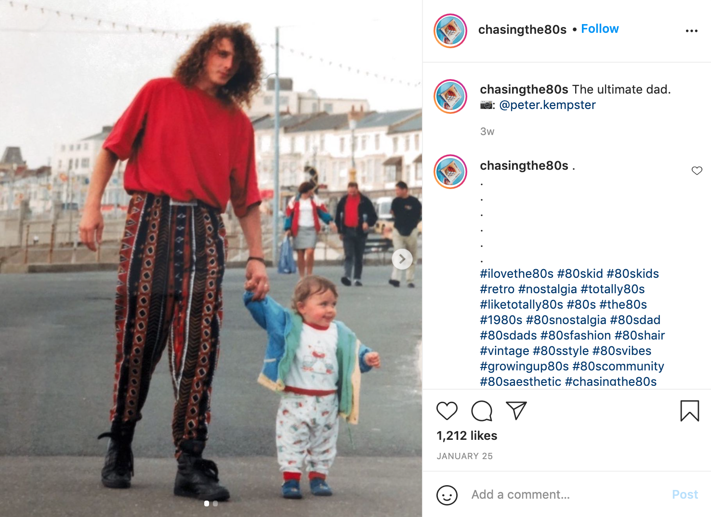
Task: Click the chasingthe80s header profile picture
Action: click(450, 31)
